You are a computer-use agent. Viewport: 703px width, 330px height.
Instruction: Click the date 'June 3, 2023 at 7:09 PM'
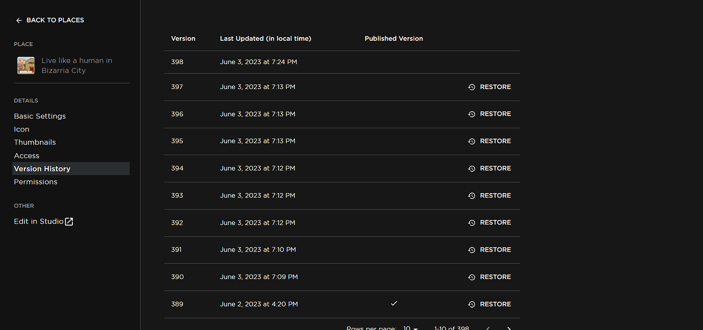pyautogui.click(x=259, y=277)
